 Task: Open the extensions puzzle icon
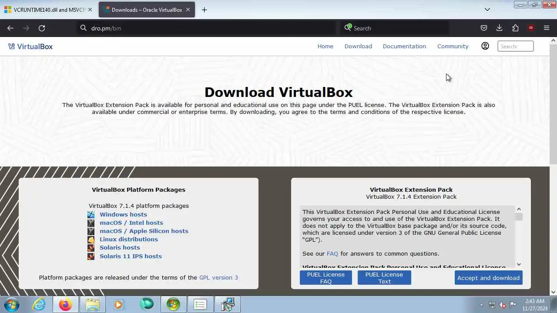(515, 28)
